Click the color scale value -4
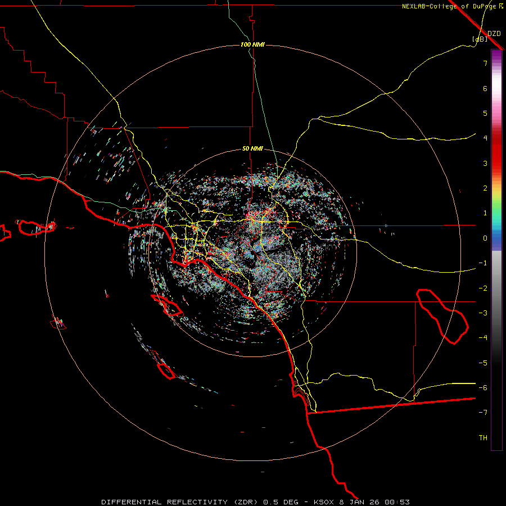This screenshot has height=506, width=506. pyautogui.click(x=483, y=338)
